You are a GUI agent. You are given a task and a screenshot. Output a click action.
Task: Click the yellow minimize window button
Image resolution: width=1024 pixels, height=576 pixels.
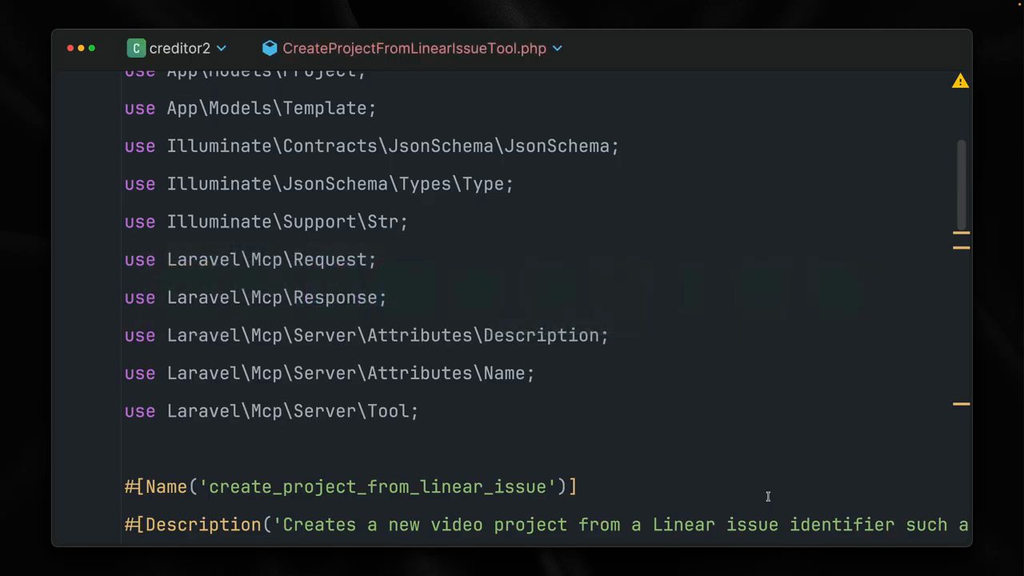(x=81, y=49)
